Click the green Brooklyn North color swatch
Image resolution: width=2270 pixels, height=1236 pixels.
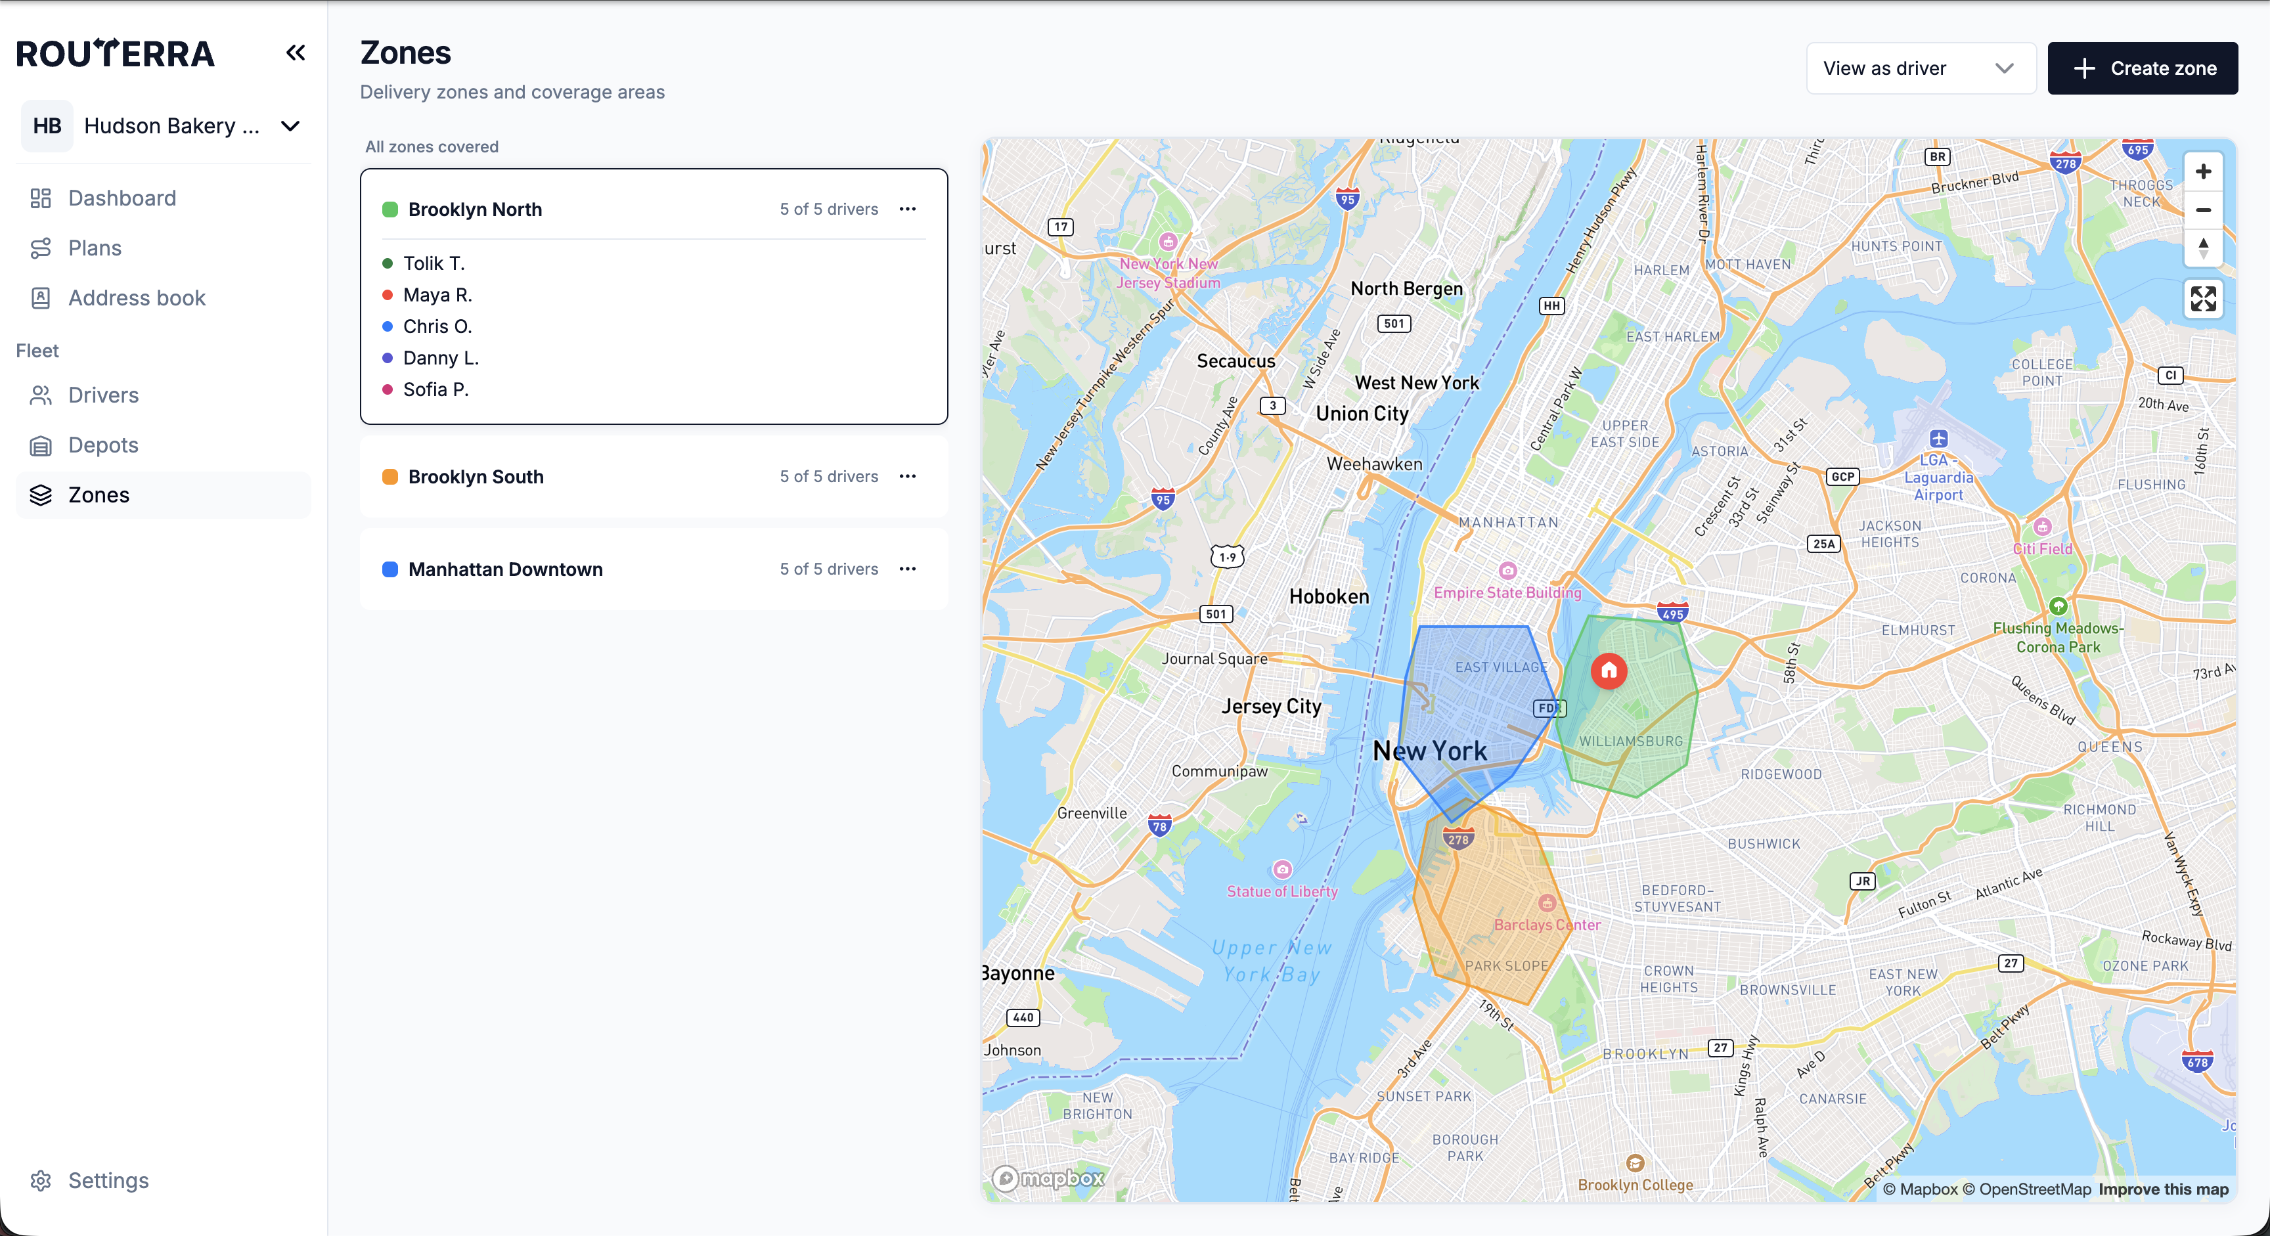tap(389, 210)
